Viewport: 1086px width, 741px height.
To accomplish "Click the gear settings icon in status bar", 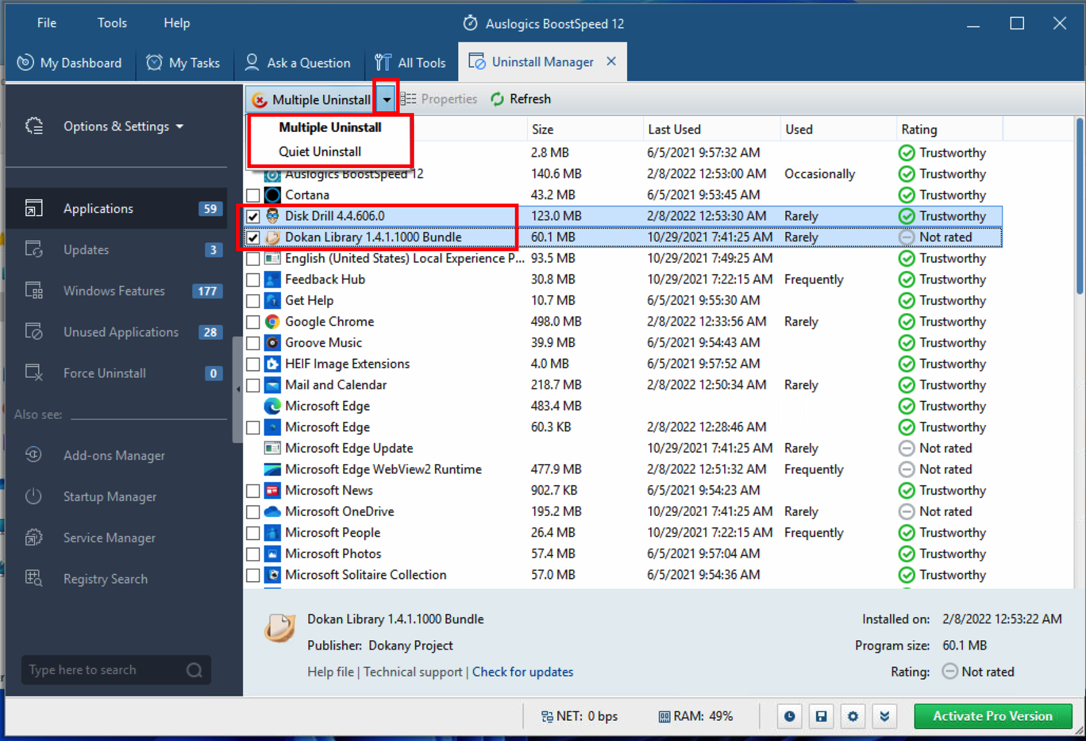I will [853, 716].
